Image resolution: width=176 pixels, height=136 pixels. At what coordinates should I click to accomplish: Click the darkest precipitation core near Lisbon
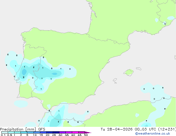[x=24, y=72]
